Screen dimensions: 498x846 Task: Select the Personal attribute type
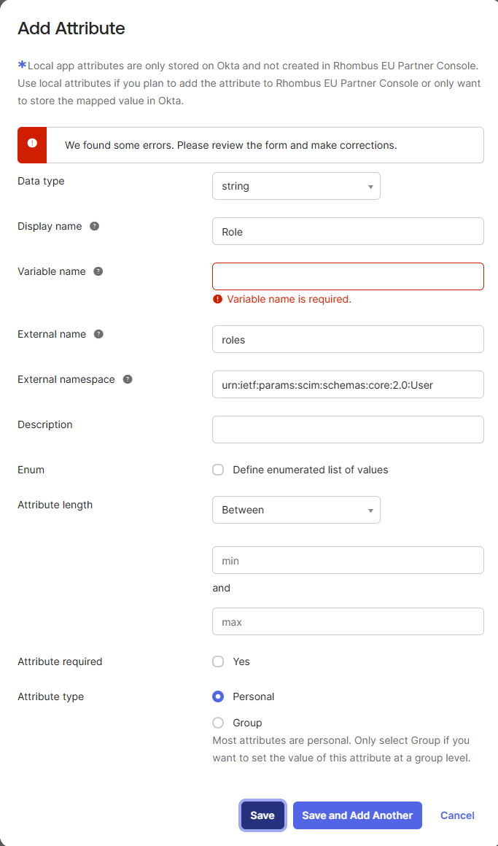coord(218,696)
